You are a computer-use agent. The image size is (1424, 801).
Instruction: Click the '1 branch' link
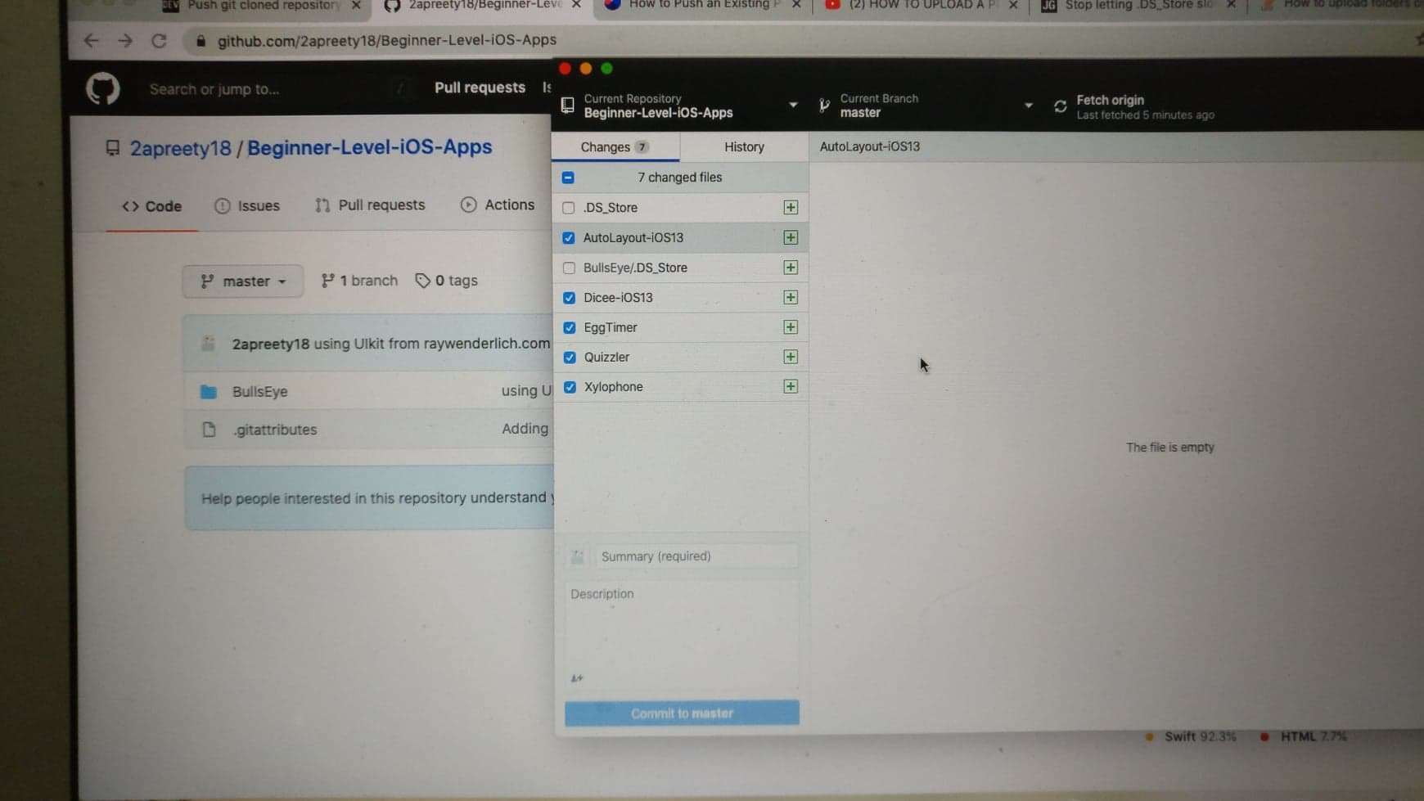(x=359, y=281)
